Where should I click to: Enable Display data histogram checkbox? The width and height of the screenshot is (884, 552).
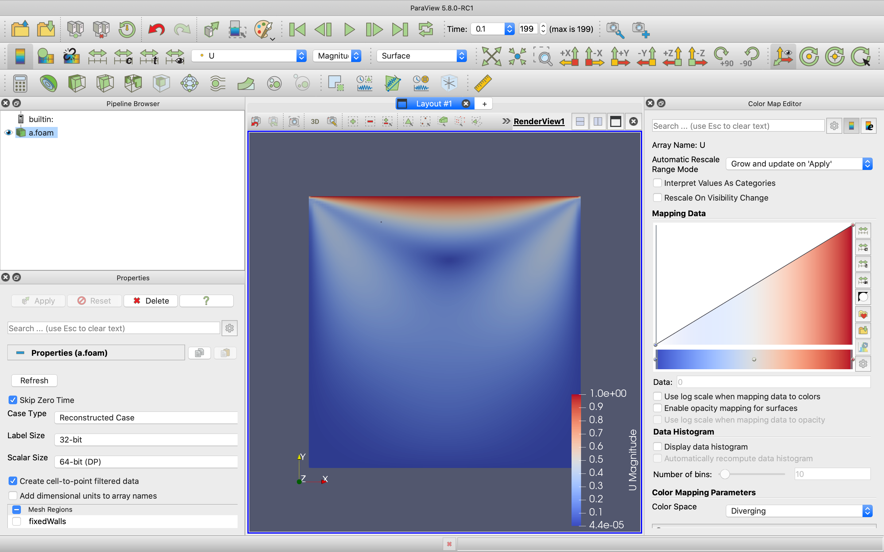point(657,447)
